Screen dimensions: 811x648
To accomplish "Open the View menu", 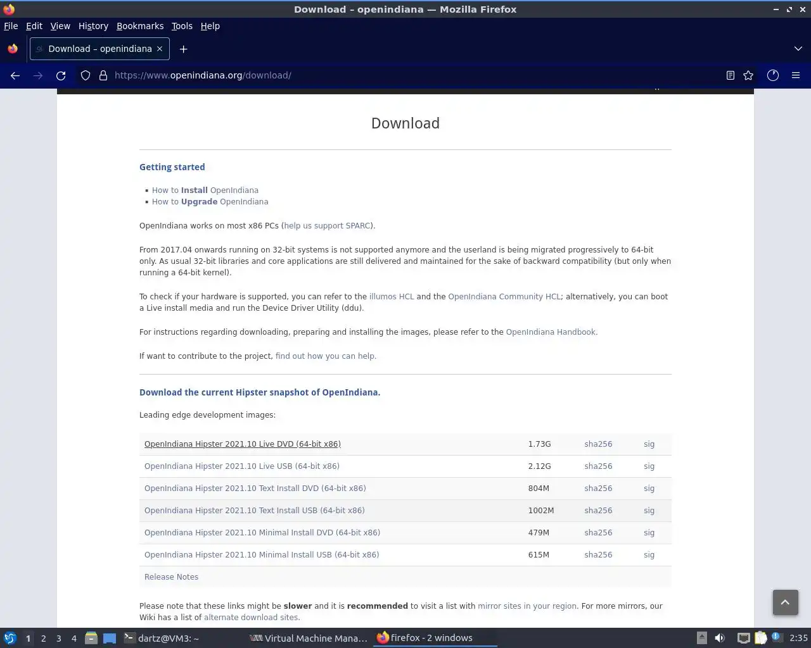I will coord(60,26).
